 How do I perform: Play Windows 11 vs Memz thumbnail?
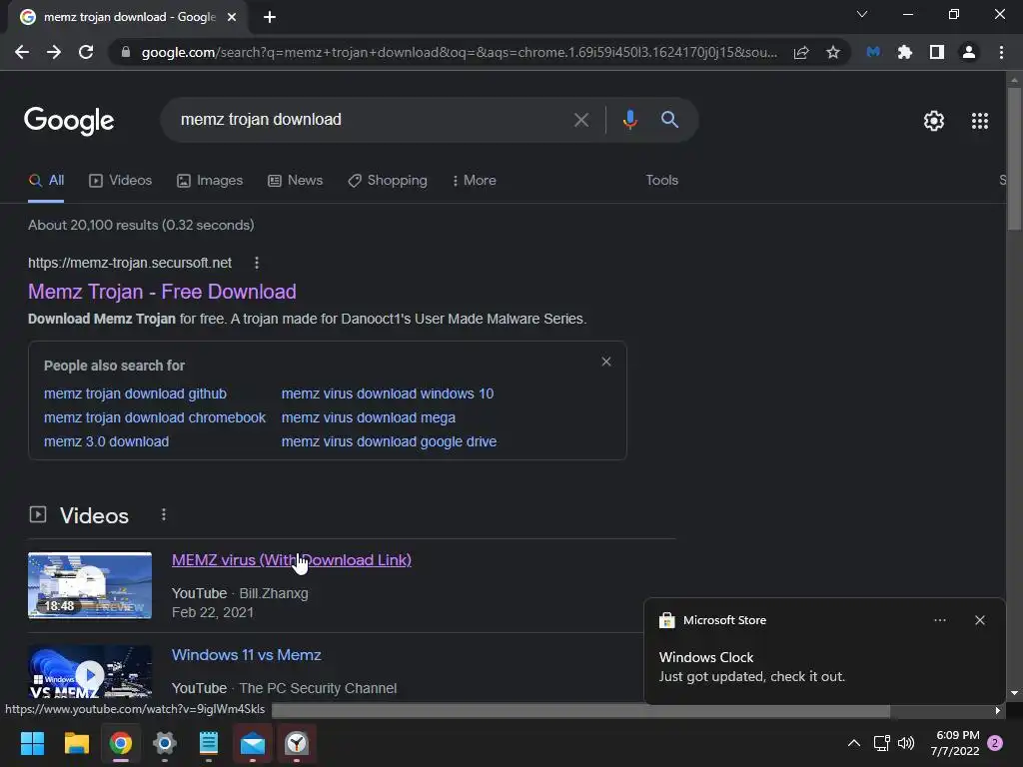(x=90, y=673)
